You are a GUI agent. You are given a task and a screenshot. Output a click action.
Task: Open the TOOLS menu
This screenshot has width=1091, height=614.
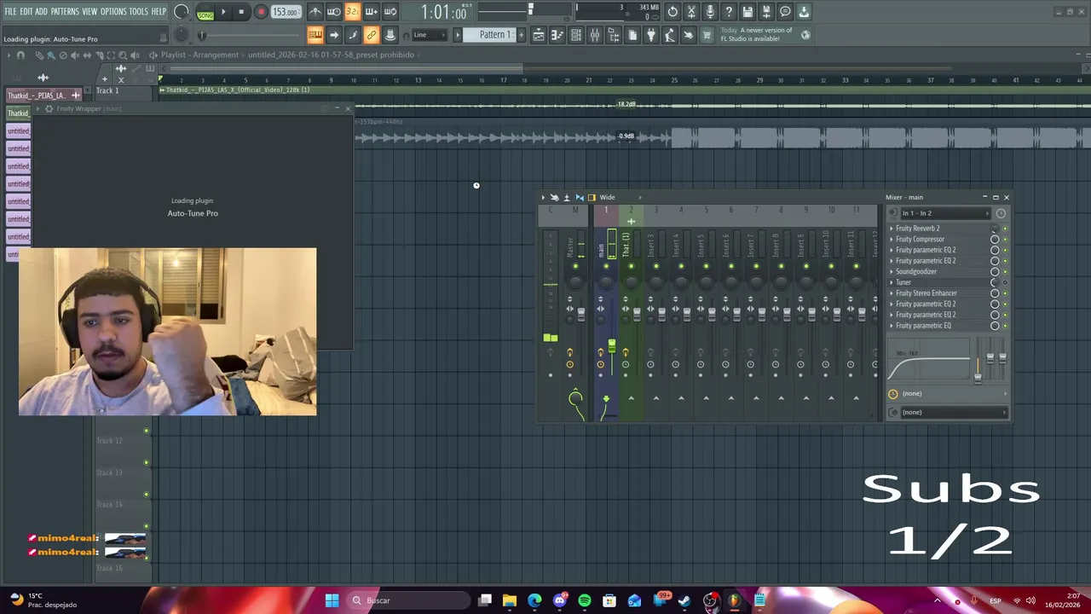click(x=139, y=12)
